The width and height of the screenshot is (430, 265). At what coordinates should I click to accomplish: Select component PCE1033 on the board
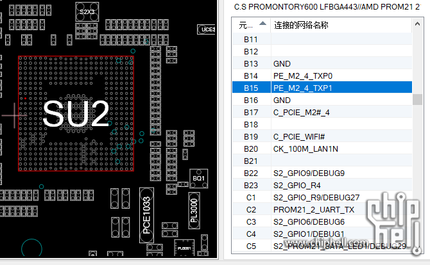click(x=146, y=215)
